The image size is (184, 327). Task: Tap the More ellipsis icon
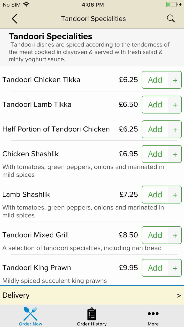point(153,313)
